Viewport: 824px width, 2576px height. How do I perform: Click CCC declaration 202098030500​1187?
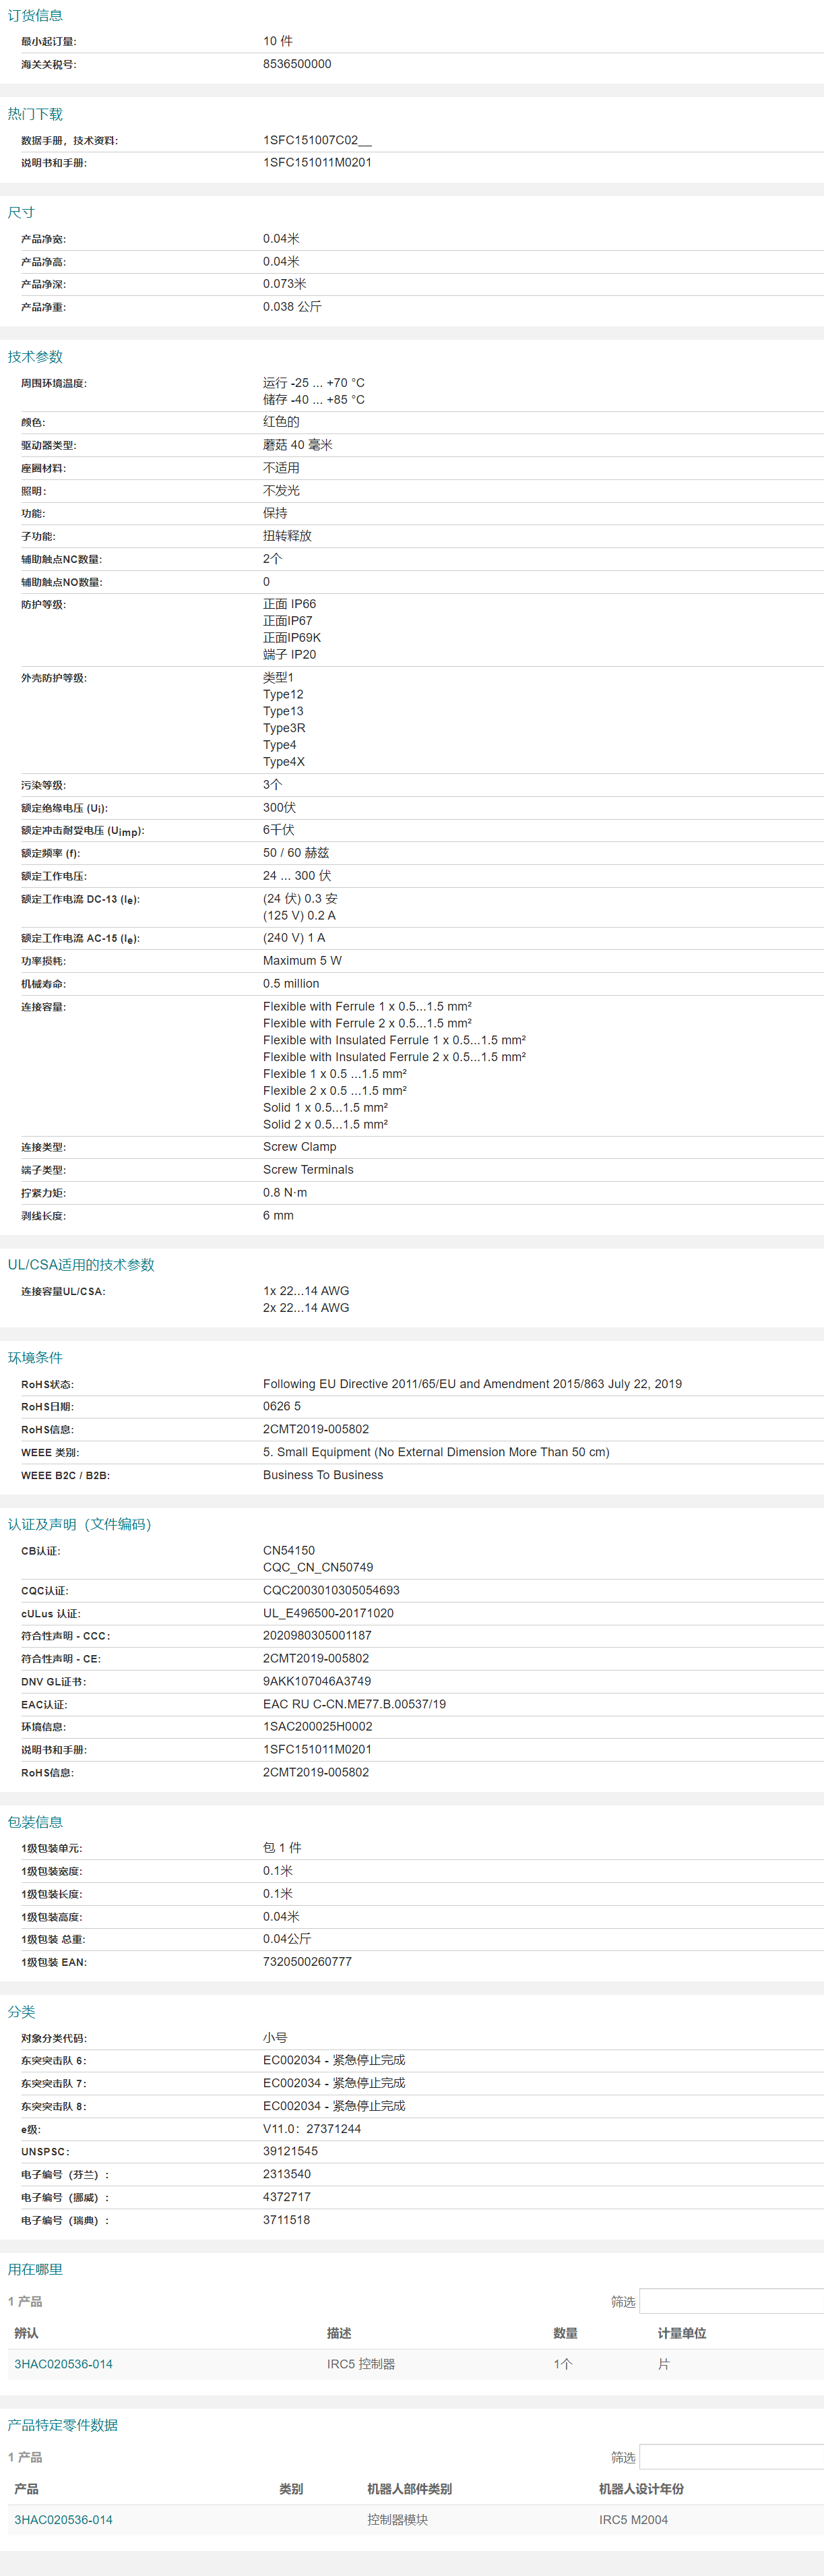[x=317, y=1636]
